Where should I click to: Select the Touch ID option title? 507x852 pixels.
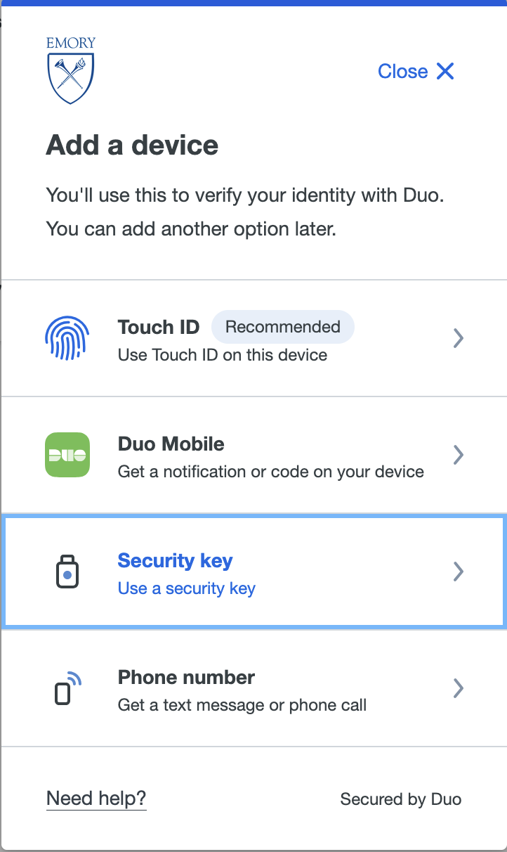point(159,327)
